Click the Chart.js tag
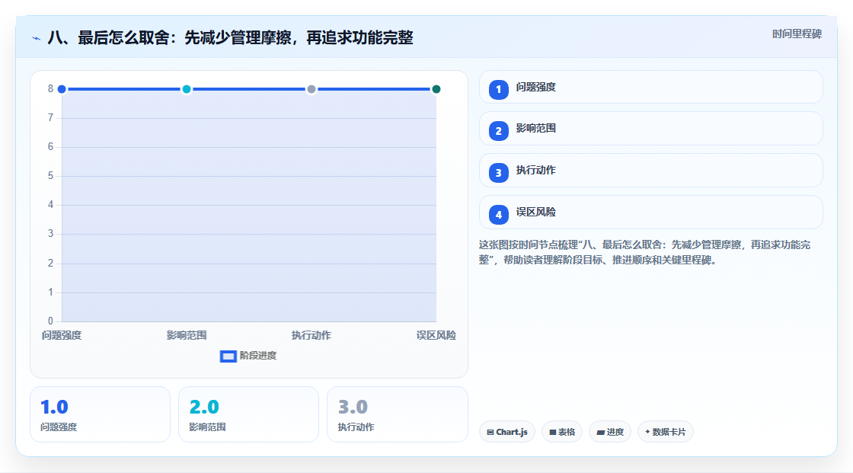Screen dimensions: 853x473 pyautogui.click(x=507, y=432)
